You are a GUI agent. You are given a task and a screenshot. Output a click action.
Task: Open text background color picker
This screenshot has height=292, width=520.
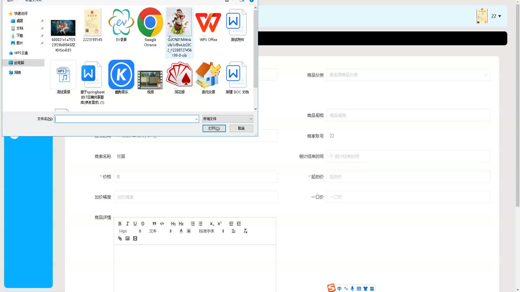(x=189, y=231)
